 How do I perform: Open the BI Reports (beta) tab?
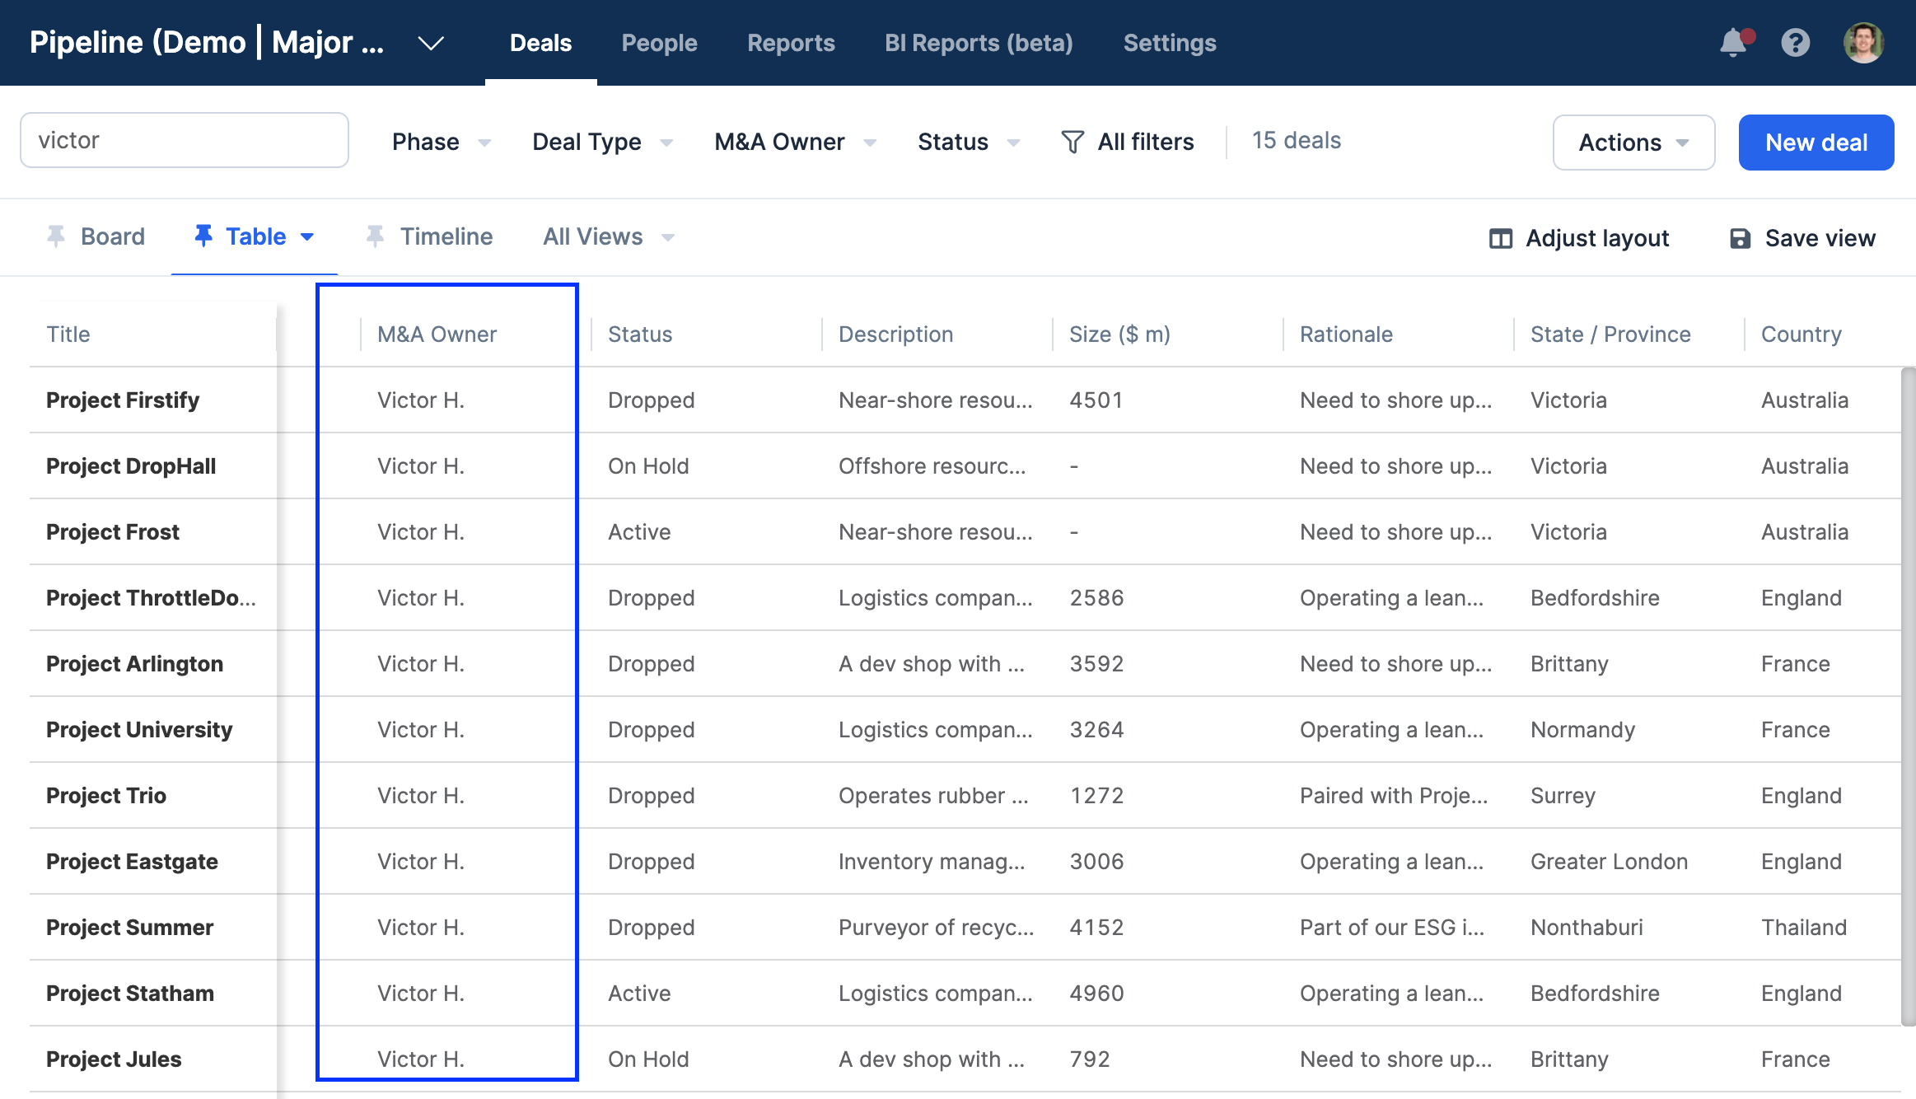(978, 43)
